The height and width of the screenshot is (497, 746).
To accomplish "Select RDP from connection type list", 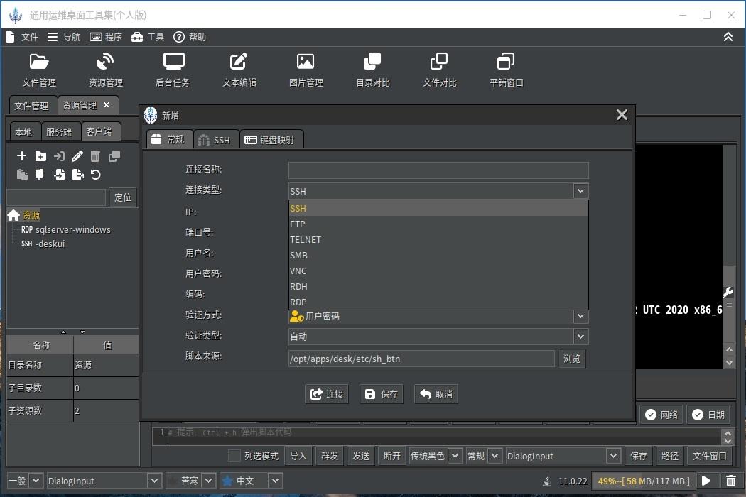I will click(438, 302).
